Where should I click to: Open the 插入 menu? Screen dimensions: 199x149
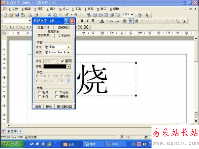coord(51,9)
